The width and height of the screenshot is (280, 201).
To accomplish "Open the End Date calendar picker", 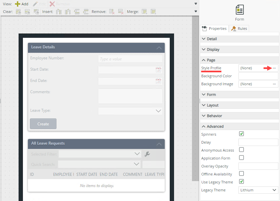I will pos(158,81).
